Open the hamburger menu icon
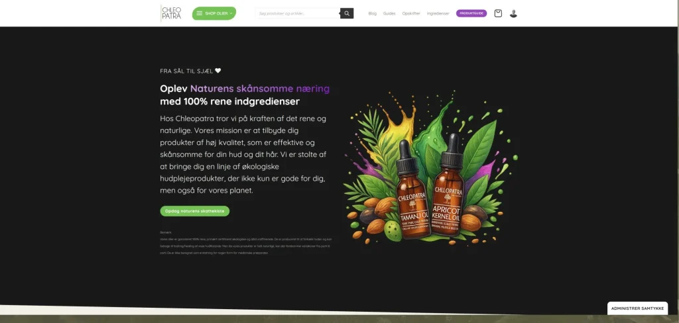The image size is (679, 323). [199, 13]
